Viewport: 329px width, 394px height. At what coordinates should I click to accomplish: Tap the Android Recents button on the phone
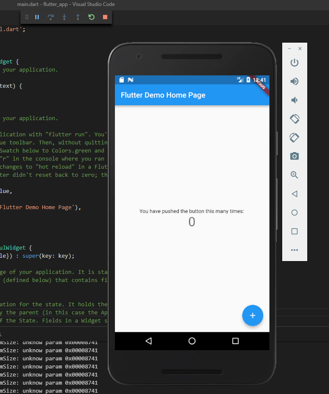tap(235, 341)
